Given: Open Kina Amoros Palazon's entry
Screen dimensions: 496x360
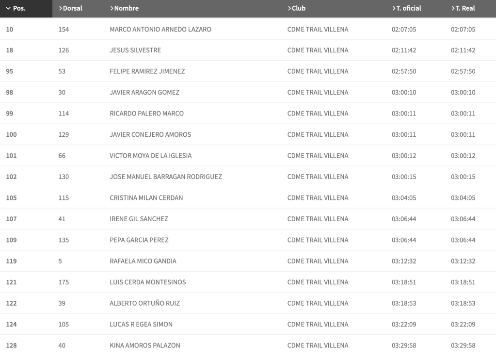Looking at the screenshot, I should tap(144, 345).
